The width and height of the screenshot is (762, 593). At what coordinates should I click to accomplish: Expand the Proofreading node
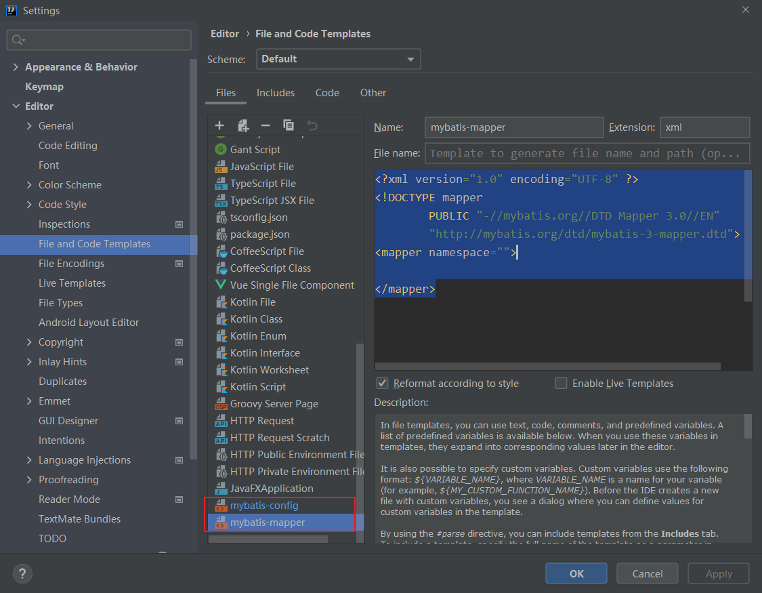(x=29, y=480)
